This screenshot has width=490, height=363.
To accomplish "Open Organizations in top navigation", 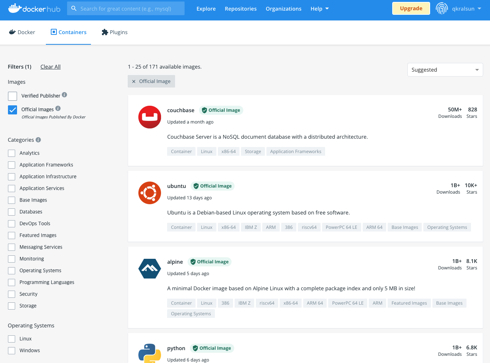I will pyautogui.click(x=283, y=9).
